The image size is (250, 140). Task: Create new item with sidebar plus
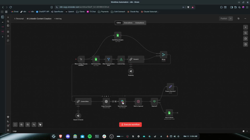8,17
